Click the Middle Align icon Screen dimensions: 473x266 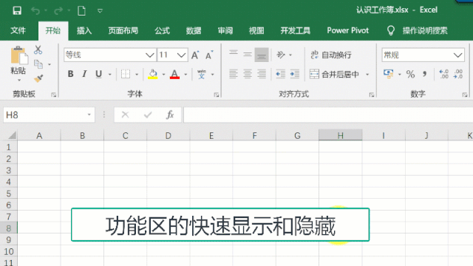click(x=248, y=55)
